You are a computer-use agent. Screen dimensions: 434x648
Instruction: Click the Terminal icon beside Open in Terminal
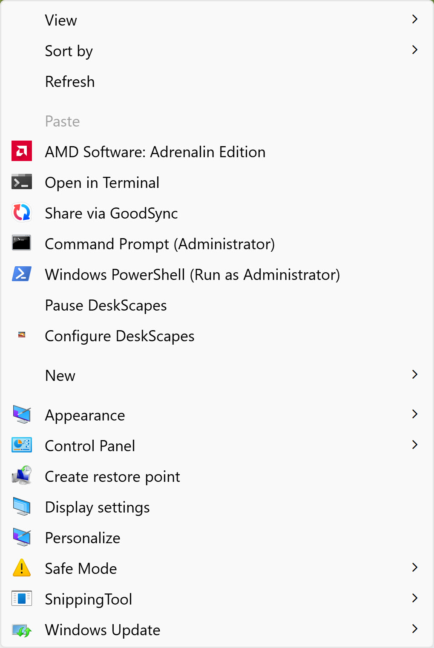pos(22,182)
